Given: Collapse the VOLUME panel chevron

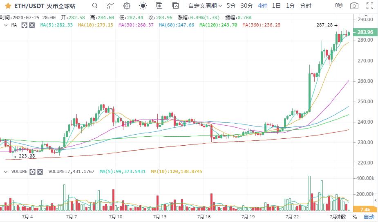Looking at the screenshot, I should pos(6,172).
